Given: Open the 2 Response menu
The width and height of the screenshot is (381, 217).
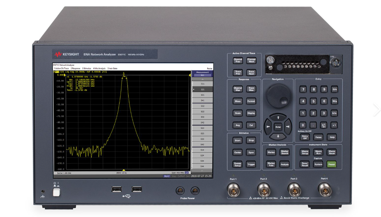Looking at the screenshot, I should [75, 68].
